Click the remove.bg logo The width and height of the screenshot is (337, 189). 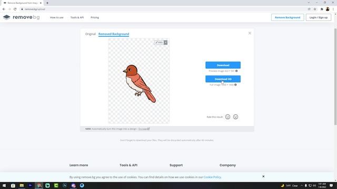click(x=21, y=17)
